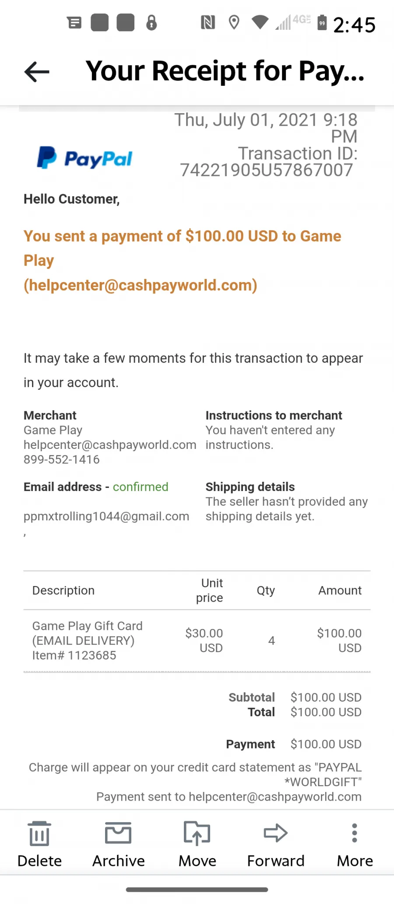Tap the Wi-Fi signal status icon
This screenshot has height=904, width=394.
coord(260,22)
